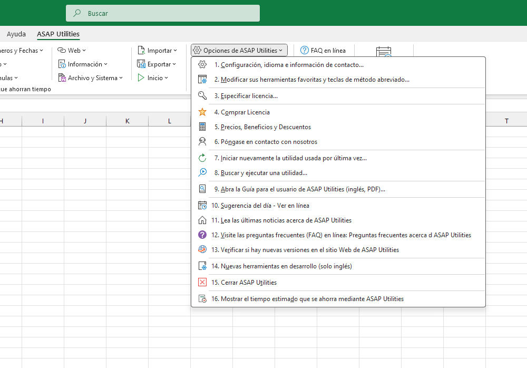Open Precios, Beneficios y Descuentos

coord(338,127)
